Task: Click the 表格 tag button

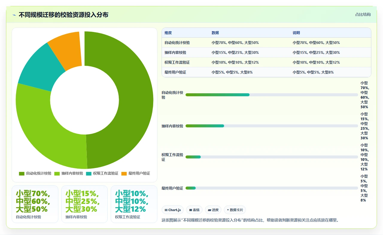Action: pyautogui.click(x=194, y=210)
